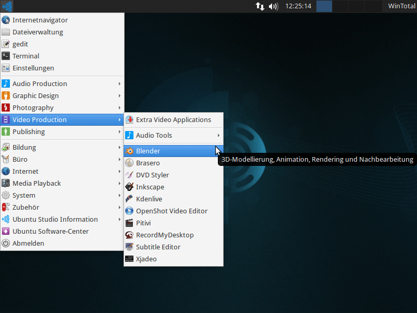Select the first workspace in switcher
This screenshot has width=417, height=313.
point(324,6)
